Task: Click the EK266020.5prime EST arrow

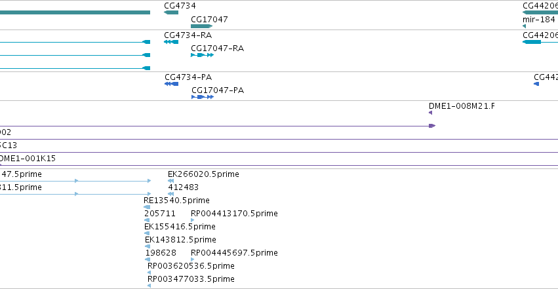Action: click(x=170, y=181)
